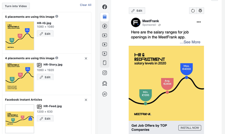225x134 pixels.
Task: Choose the mobile device preview icon
Action: 105,63
